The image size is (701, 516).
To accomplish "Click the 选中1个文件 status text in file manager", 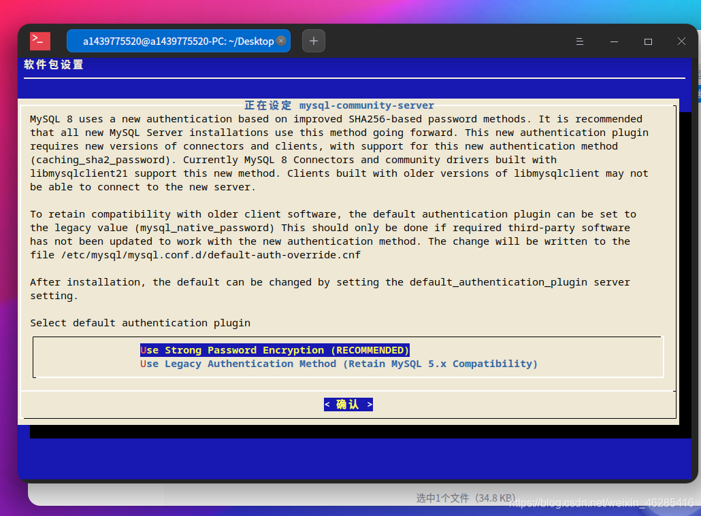I will click(466, 498).
